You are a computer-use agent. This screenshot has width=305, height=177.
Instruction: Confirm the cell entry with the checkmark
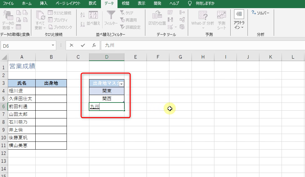[83, 45]
